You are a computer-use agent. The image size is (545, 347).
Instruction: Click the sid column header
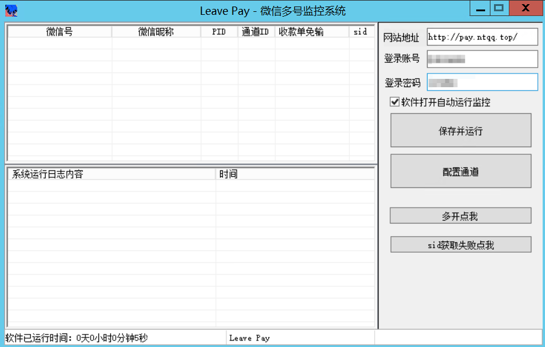[361, 32]
